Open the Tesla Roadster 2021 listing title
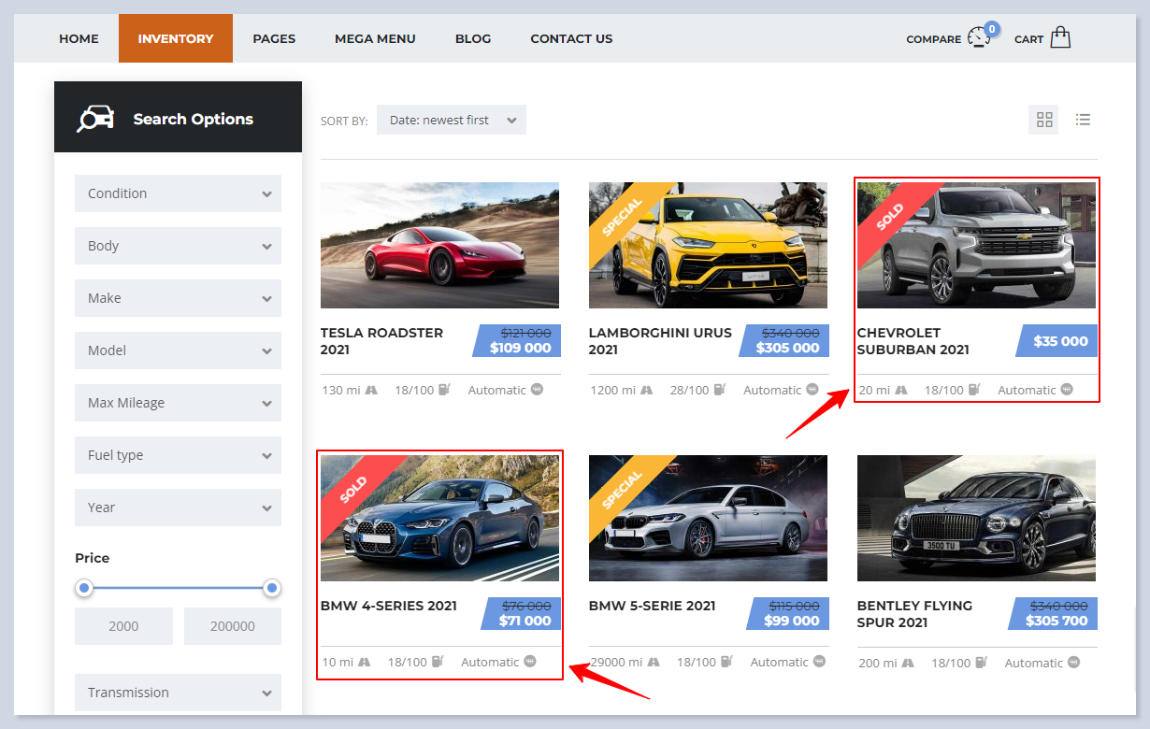The image size is (1150, 729). (381, 341)
